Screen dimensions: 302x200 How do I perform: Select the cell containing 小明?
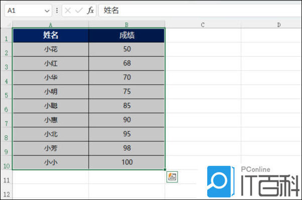51,92
